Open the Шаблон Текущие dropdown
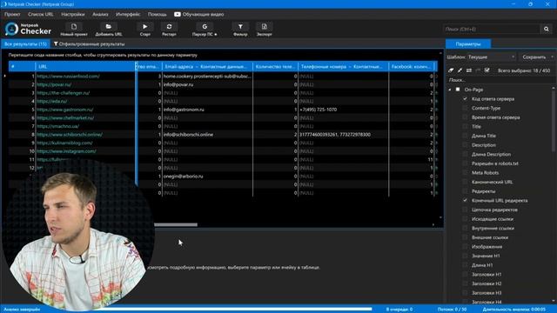Screen dimensions: 557x313 coord(491,57)
